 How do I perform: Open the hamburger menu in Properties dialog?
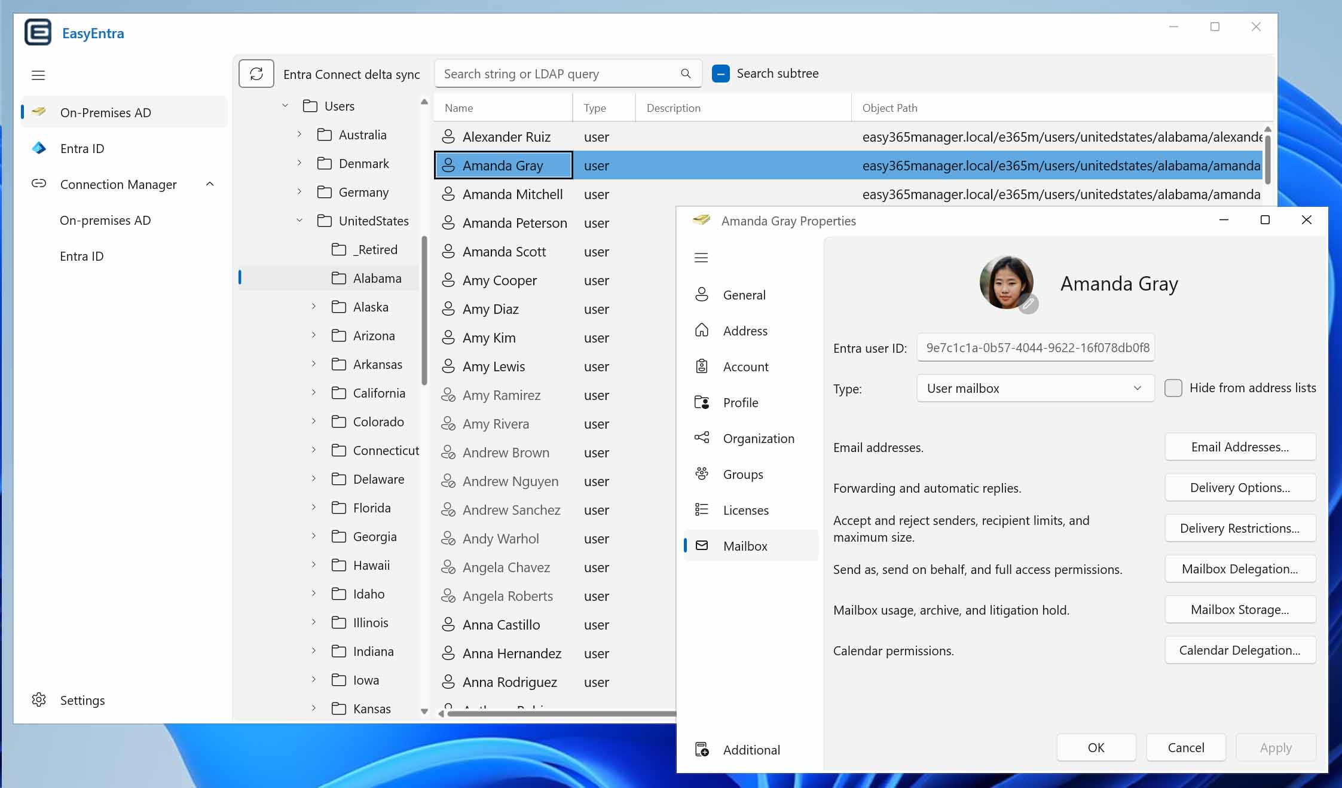701,258
